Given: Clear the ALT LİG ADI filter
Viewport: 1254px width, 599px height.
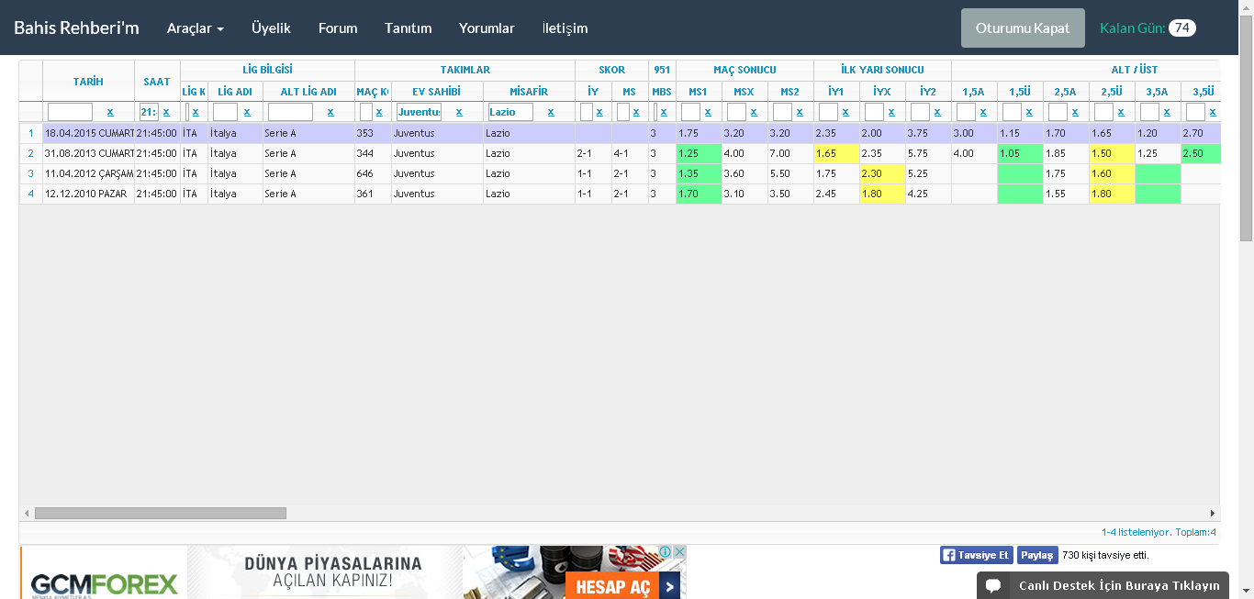Looking at the screenshot, I should (x=330, y=112).
